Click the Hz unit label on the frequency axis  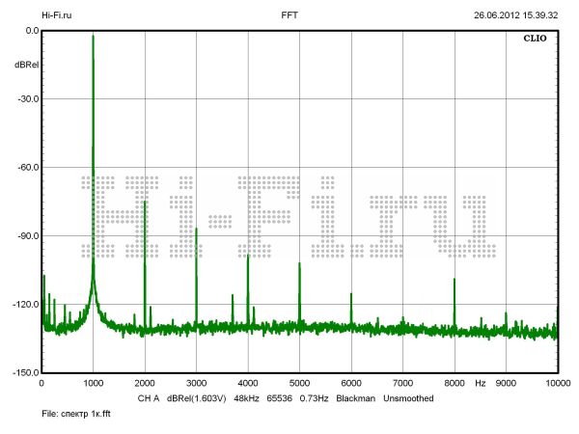tap(480, 383)
